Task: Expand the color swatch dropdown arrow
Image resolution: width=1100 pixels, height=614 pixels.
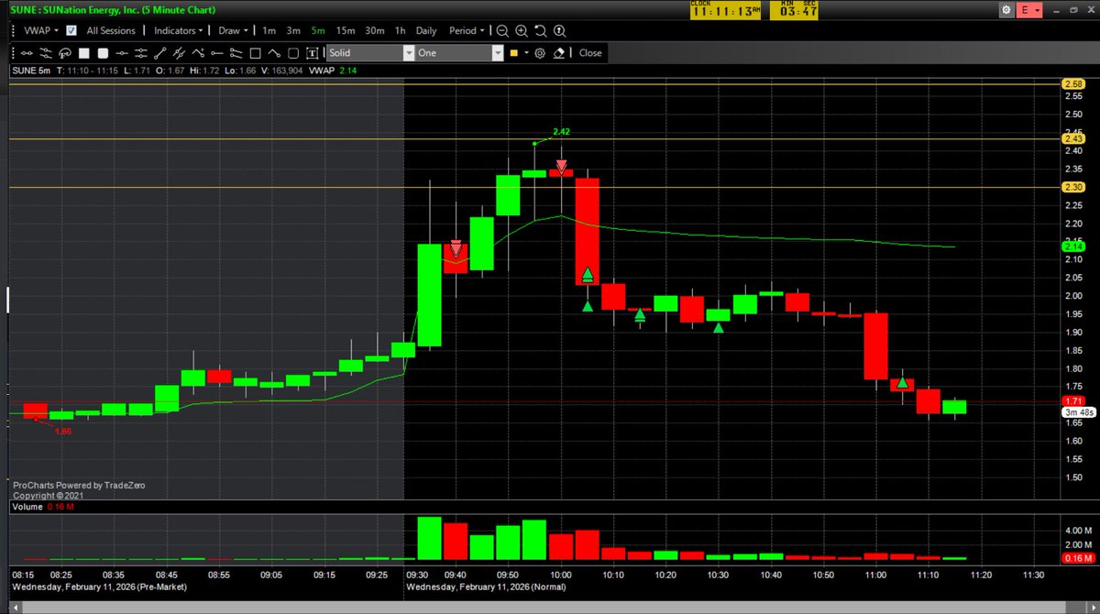Action: click(x=527, y=53)
